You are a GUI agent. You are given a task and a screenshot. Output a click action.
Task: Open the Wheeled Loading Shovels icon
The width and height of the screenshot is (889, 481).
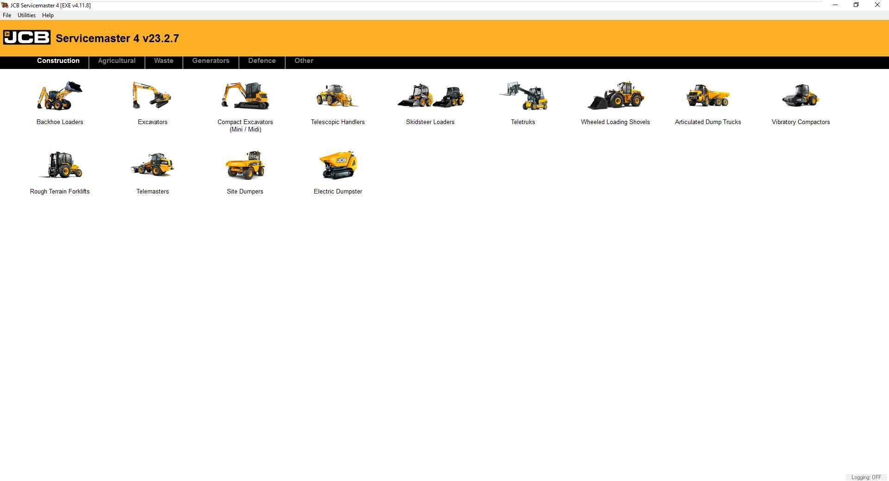coord(615,96)
